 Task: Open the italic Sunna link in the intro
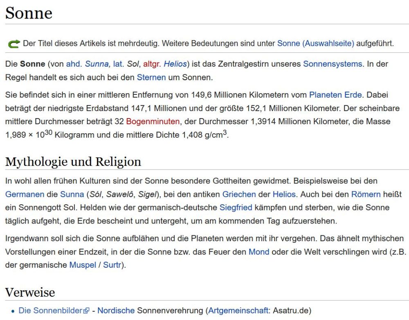point(97,64)
